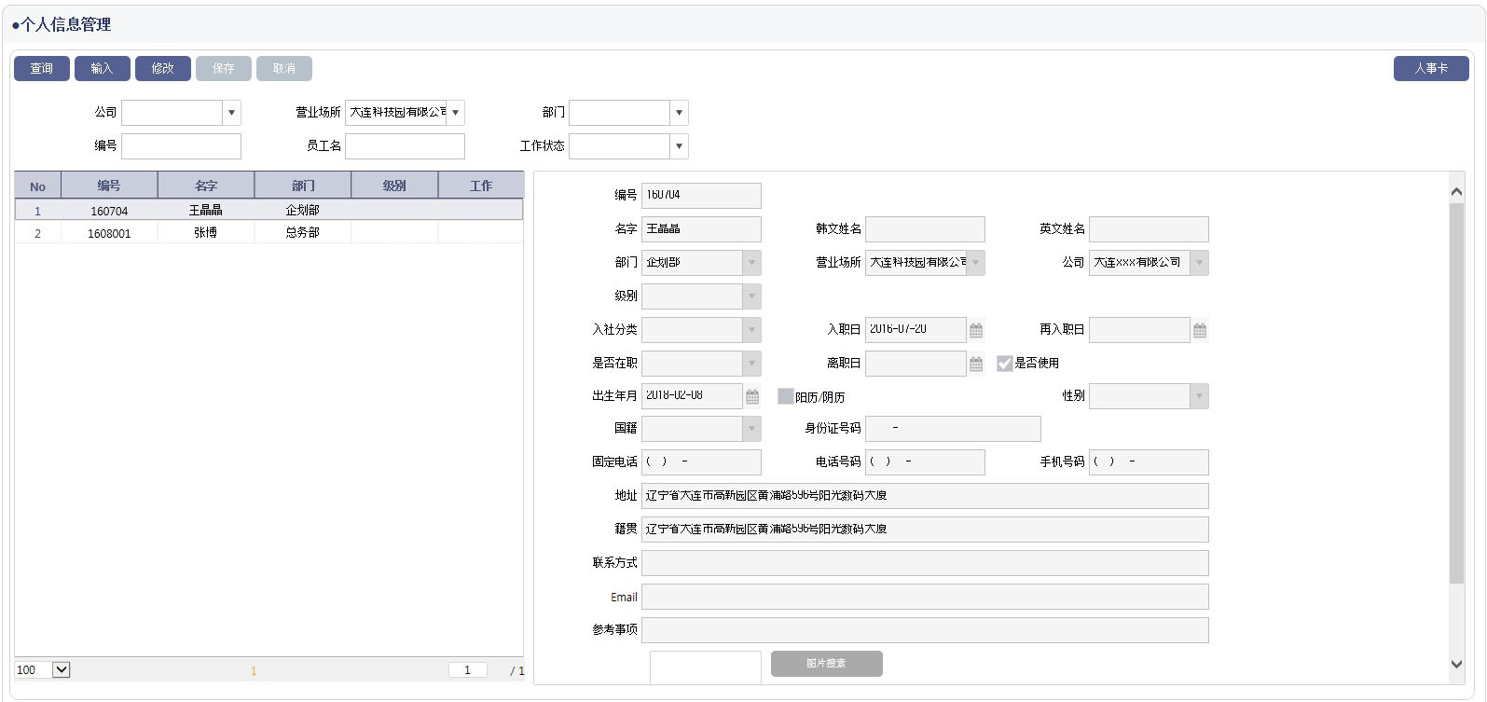This screenshot has height=702, width=1487.
Task: Open the page size dropdown showing 100
Action: click(x=62, y=669)
